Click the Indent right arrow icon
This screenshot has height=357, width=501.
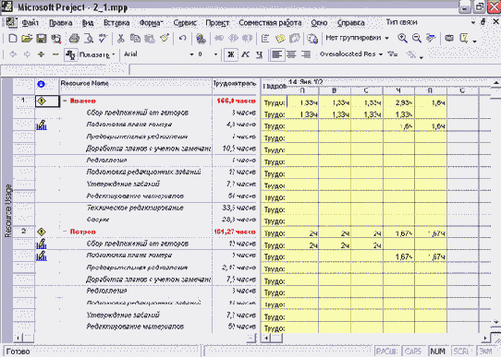(27, 54)
